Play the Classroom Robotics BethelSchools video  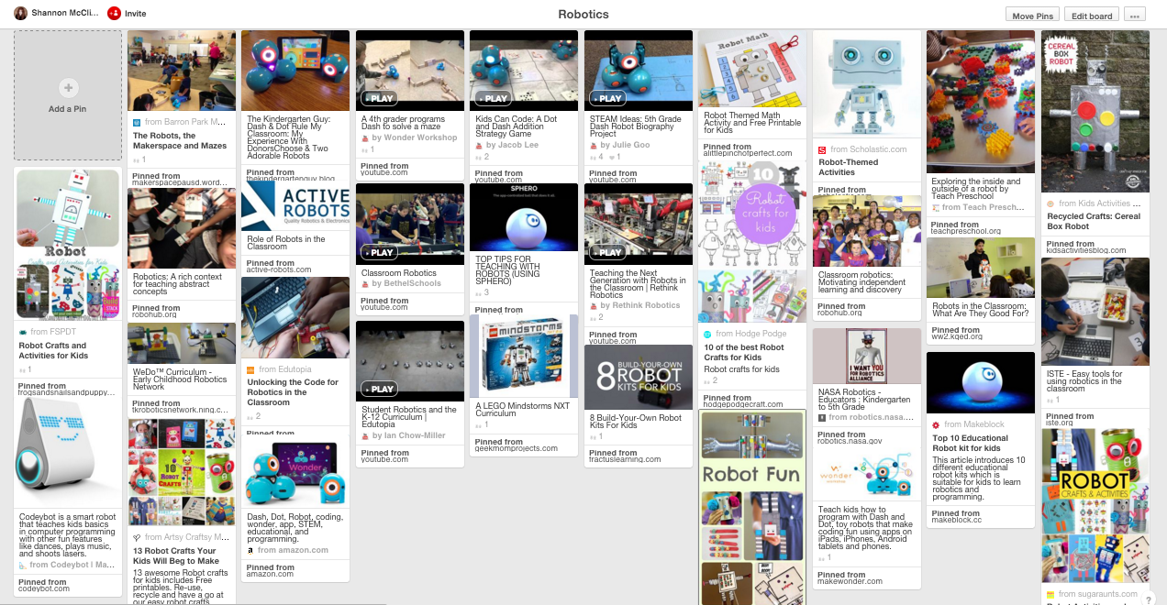click(379, 253)
